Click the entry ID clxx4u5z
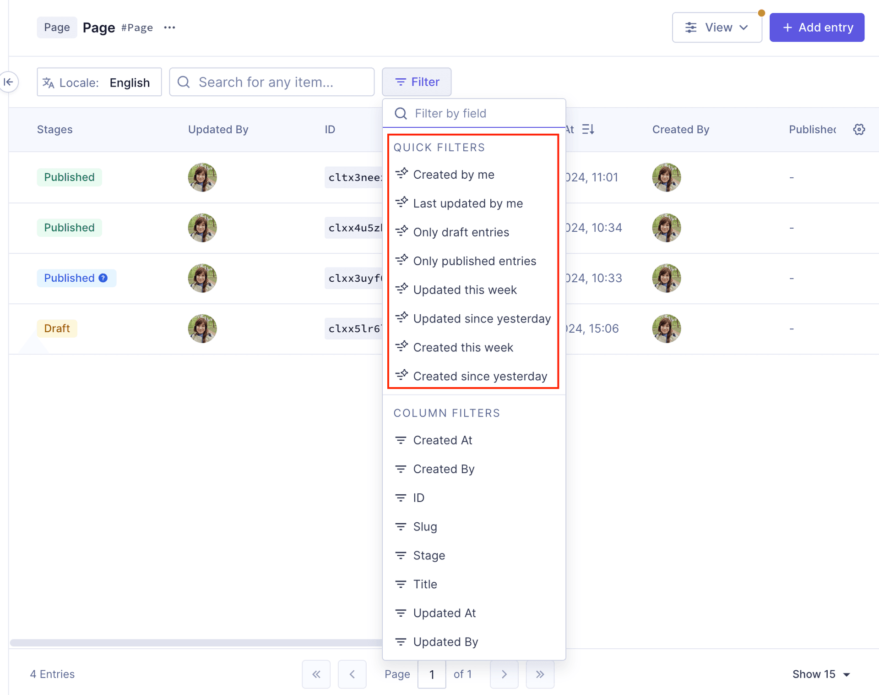Viewport: 879px width, 695px height. [x=354, y=228]
